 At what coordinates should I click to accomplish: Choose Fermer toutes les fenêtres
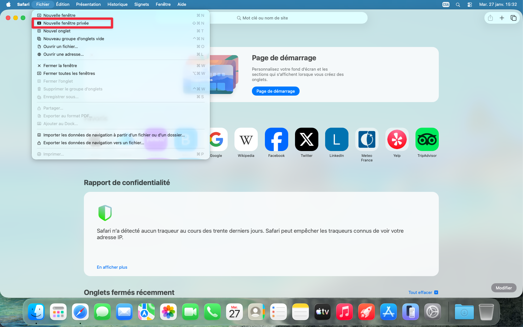[121, 73]
